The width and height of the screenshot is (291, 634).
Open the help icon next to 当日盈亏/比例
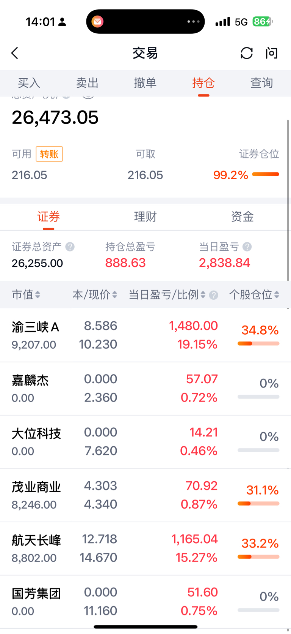(214, 295)
